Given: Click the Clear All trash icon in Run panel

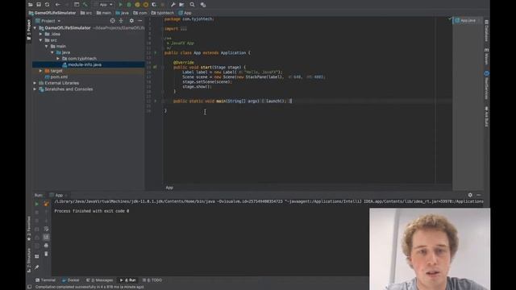Looking at the screenshot, I should (46, 255).
